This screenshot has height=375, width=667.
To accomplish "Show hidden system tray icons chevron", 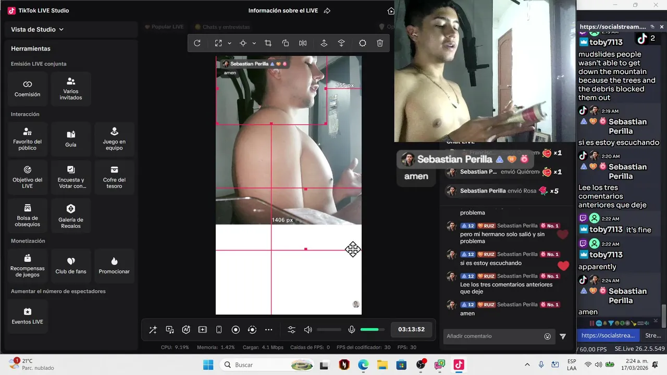I will pyautogui.click(x=527, y=365).
